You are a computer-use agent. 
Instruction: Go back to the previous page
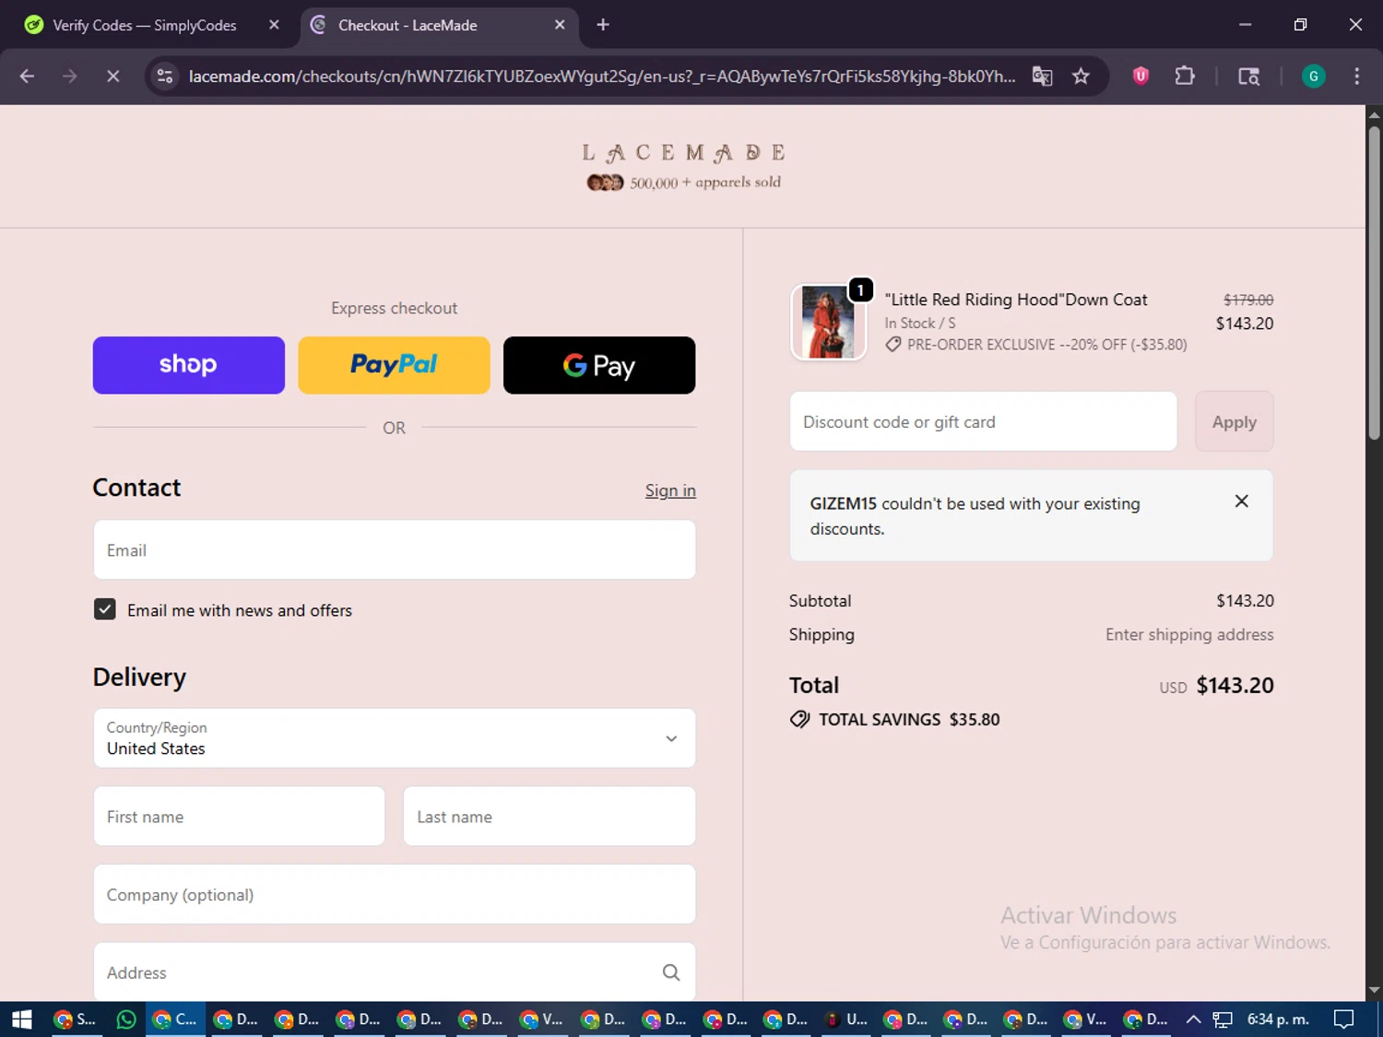(x=27, y=77)
